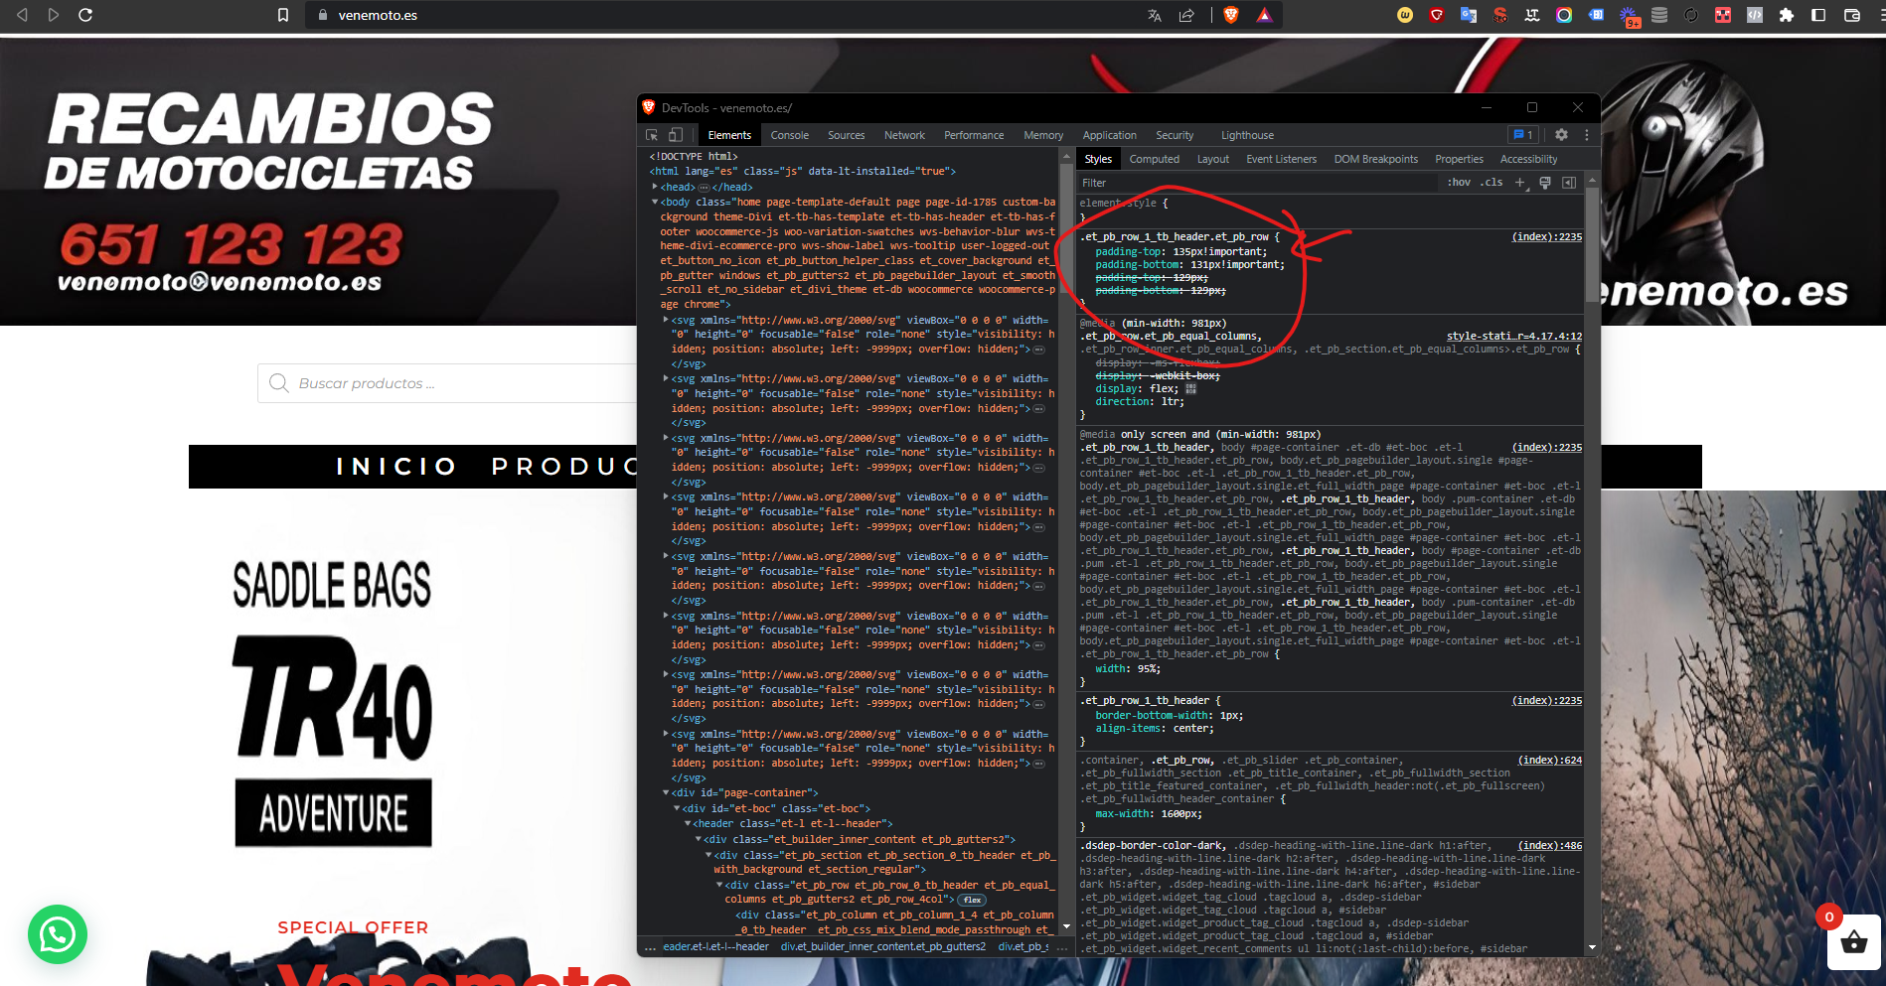Screen dimensions: 1886x986
Task: Click the browser forward arrow
Action: 54,15
